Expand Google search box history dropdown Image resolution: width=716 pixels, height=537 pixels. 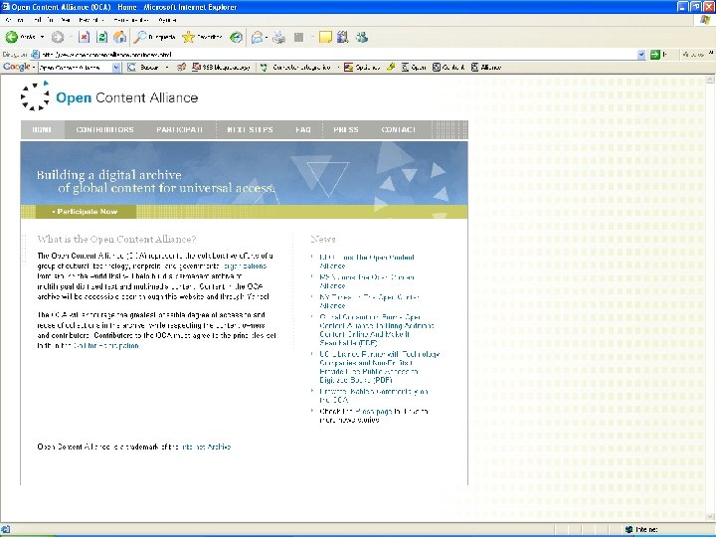pyautogui.click(x=116, y=68)
